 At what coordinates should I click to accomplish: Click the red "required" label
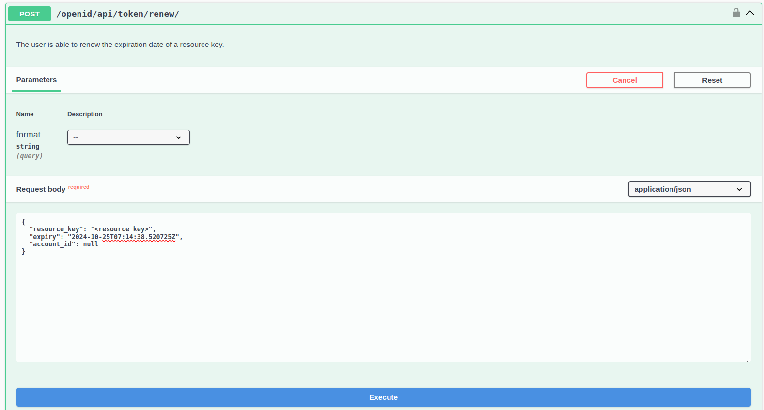(x=78, y=187)
